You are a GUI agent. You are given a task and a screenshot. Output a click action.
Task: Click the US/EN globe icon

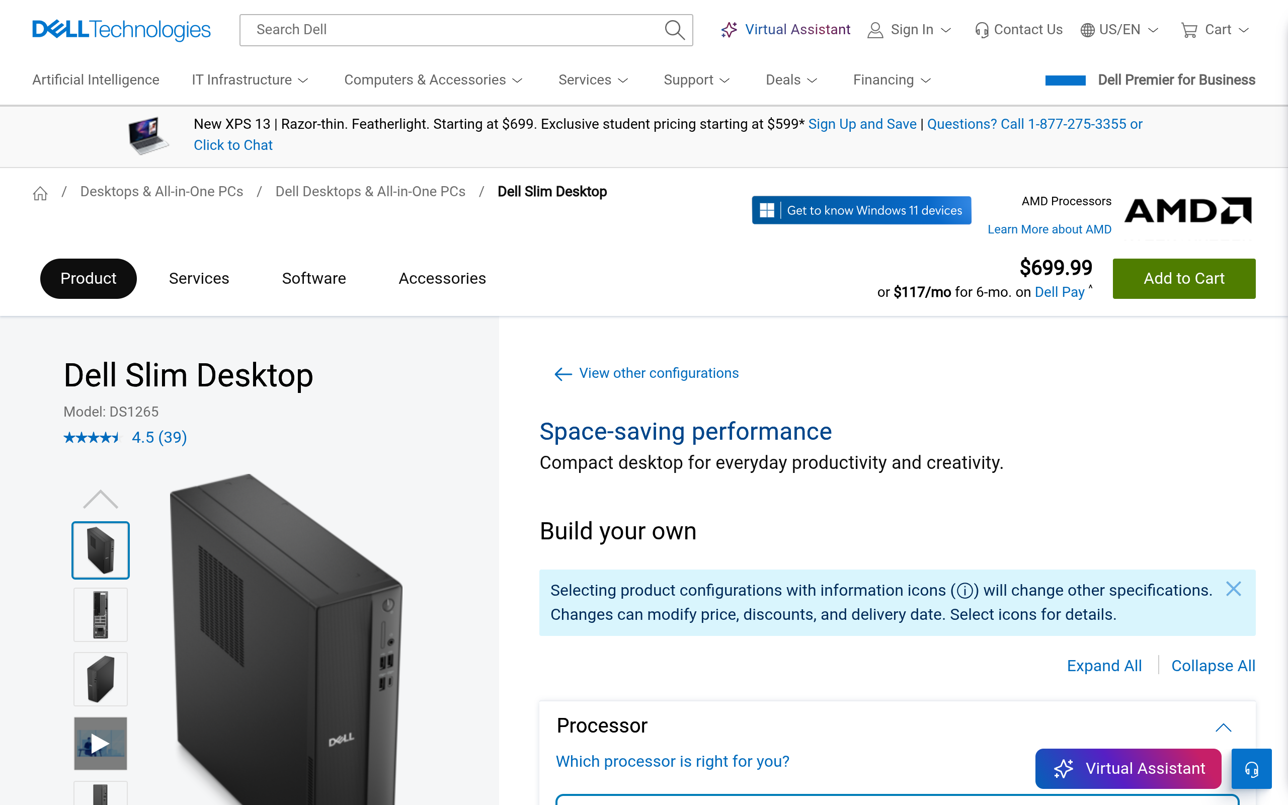pyautogui.click(x=1087, y=30)
